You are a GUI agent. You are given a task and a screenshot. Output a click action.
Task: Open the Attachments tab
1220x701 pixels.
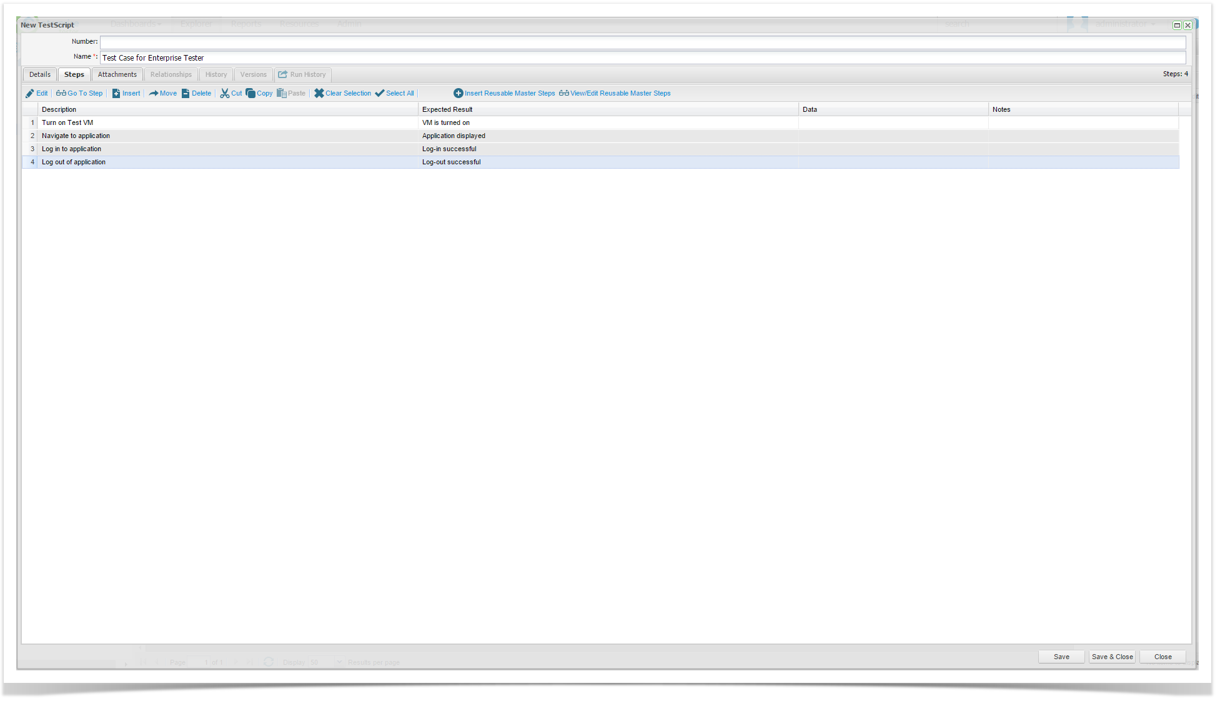[x=117, y=75]
